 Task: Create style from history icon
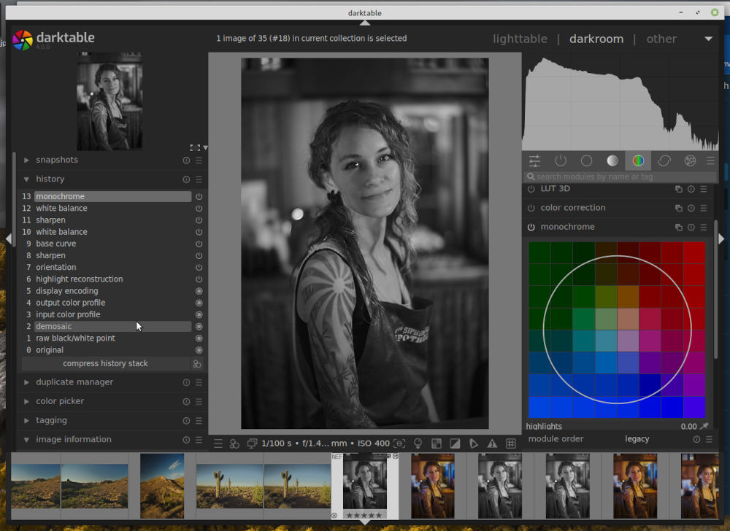(x=197, y=364)
